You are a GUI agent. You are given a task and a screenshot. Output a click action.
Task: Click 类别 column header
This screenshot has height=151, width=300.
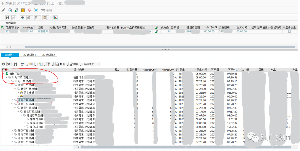coord(43,27)
